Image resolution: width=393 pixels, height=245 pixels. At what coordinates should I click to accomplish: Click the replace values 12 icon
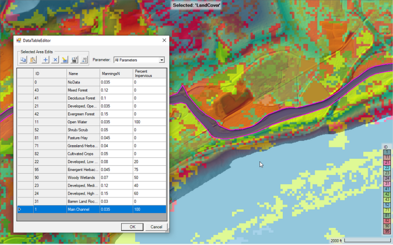(74, 60)
